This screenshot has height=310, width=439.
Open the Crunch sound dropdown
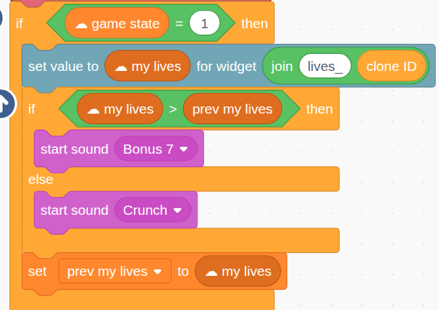[x=178, y=210]
